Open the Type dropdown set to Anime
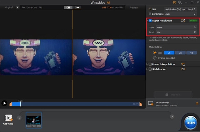The height and width of the screenshot is (132, 200). pyautogui.click(x=176, y=27)
